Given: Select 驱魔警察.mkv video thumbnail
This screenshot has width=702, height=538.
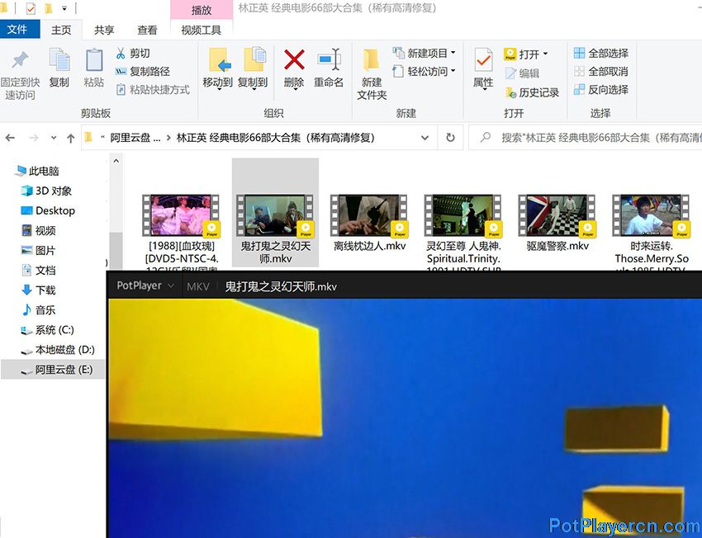Looking at the screenshot, I should pos(557,215).
